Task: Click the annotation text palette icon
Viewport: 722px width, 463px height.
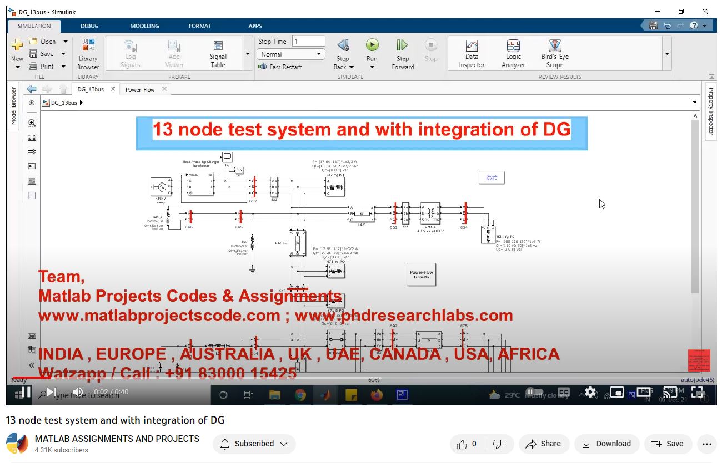Action: click(32, 166)
